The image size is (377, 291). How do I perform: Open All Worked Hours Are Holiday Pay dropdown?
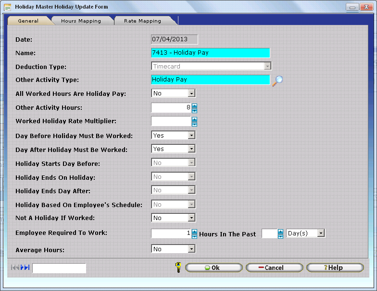coord(191,94)
